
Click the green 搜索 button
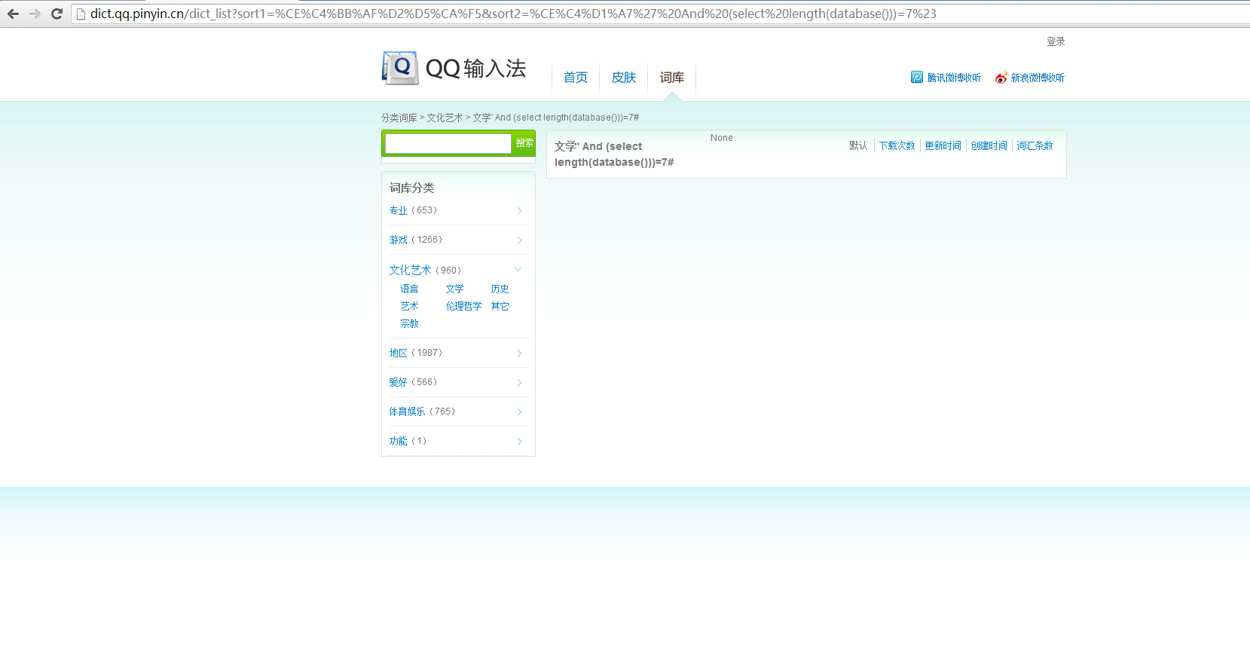[x=524, y=143]
